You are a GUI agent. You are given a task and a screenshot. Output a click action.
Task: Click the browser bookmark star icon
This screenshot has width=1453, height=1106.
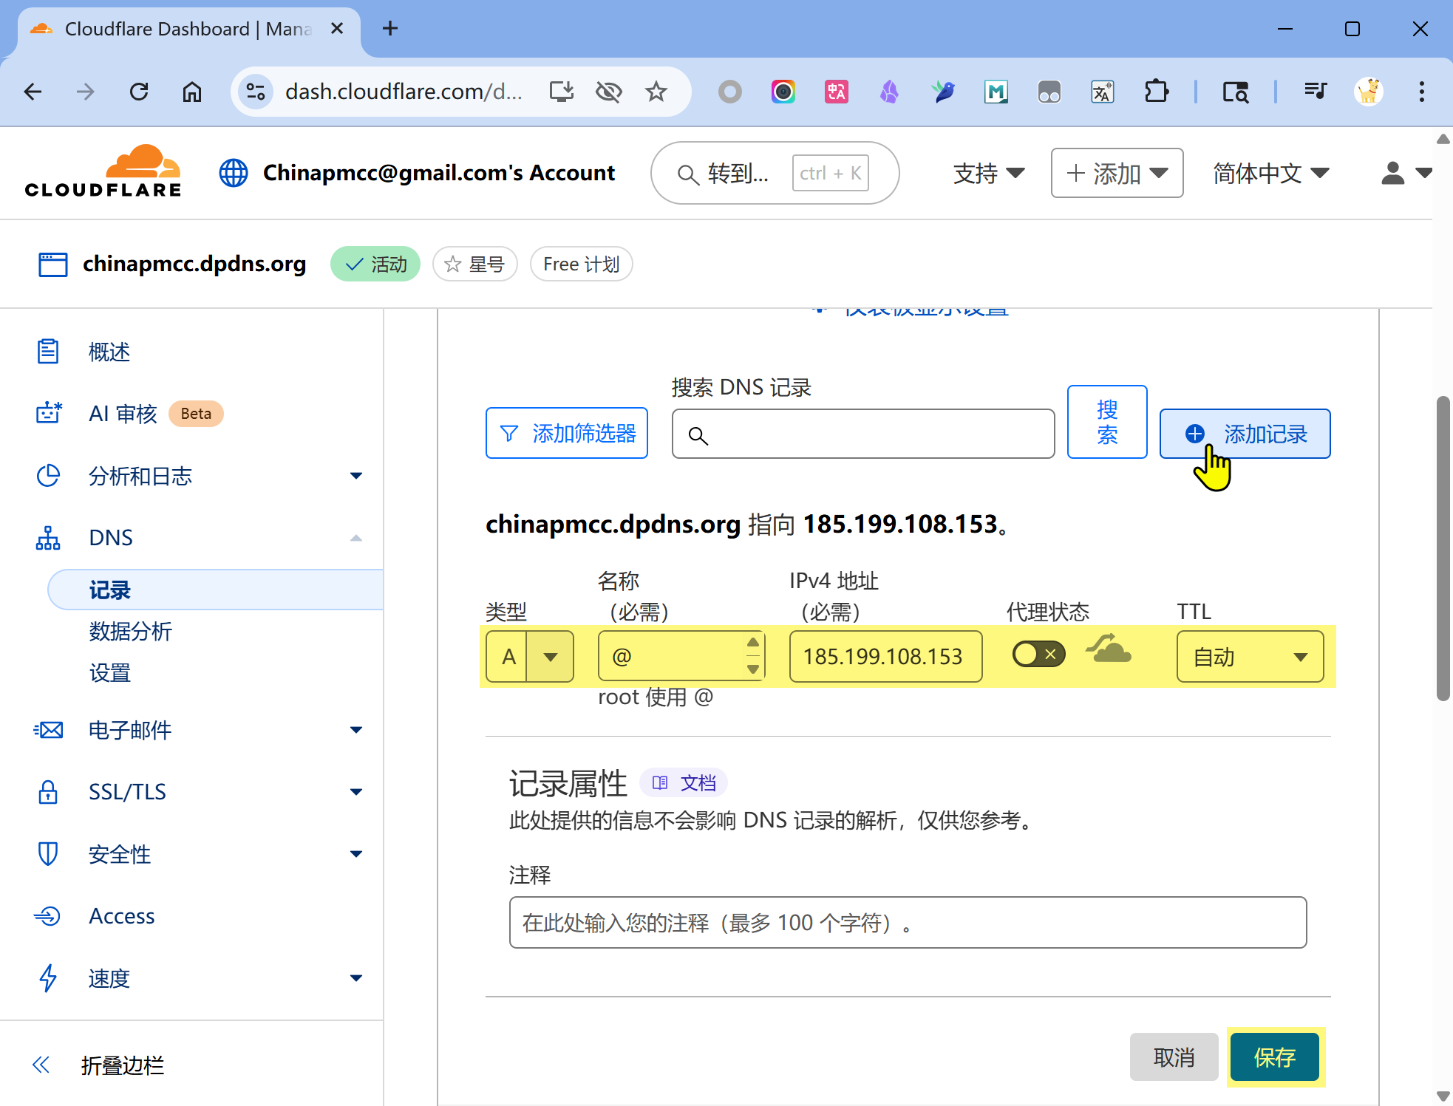pyautogui.click(x=656, y=92)
